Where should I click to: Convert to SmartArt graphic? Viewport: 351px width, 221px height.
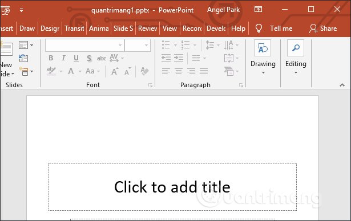point(229,71)
